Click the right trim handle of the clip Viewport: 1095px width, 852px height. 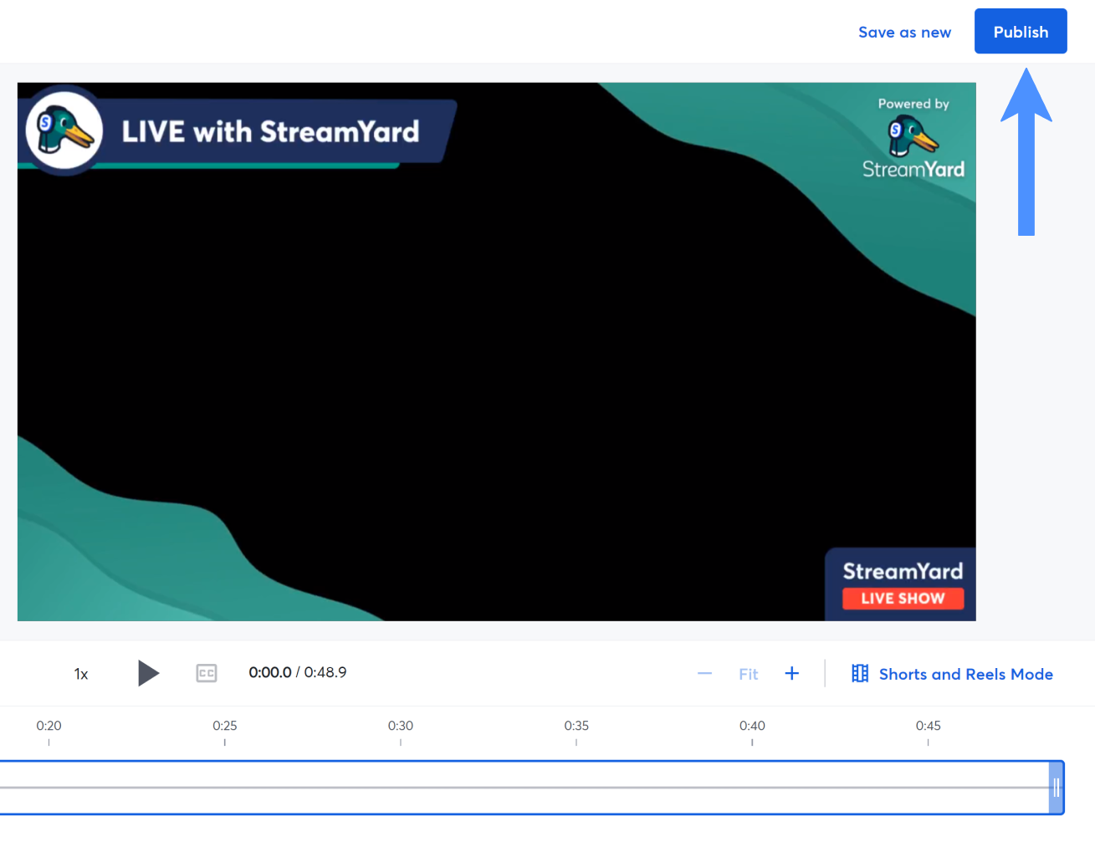1057,788
